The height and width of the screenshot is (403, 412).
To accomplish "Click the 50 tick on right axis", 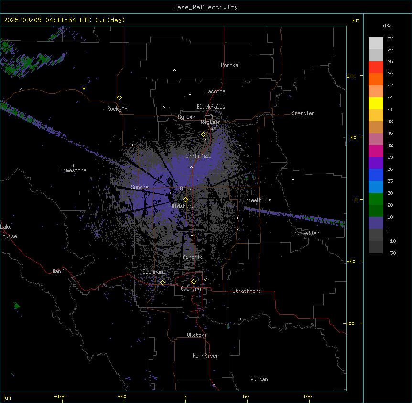I will [x=353, y=137].
